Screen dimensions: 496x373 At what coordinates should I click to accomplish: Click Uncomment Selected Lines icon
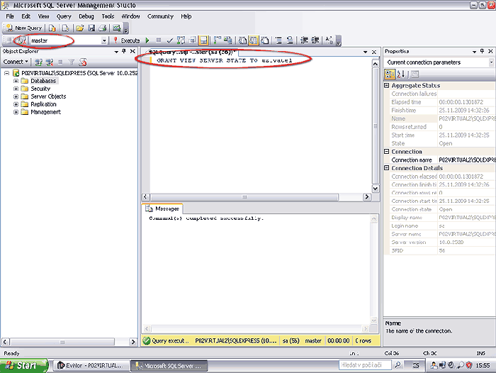coord(290,40)
